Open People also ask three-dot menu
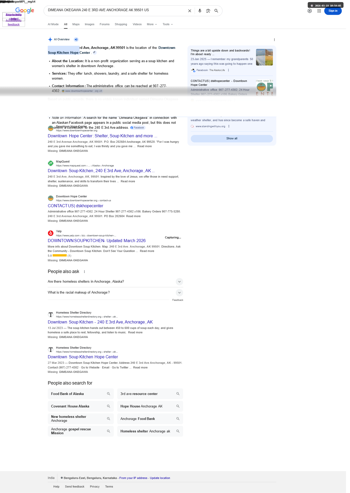Viewport: 350px width, 493px height. (x=84, y=272)
